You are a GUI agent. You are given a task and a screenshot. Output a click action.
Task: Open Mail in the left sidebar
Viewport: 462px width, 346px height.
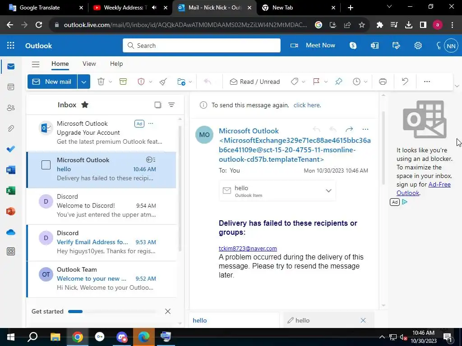click(11, 66)
